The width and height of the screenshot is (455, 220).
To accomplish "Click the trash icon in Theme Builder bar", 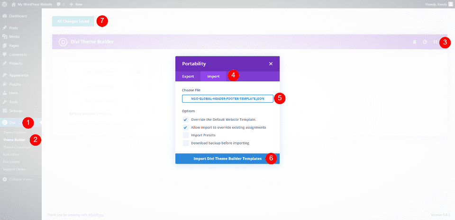I will tap(415, 42).
